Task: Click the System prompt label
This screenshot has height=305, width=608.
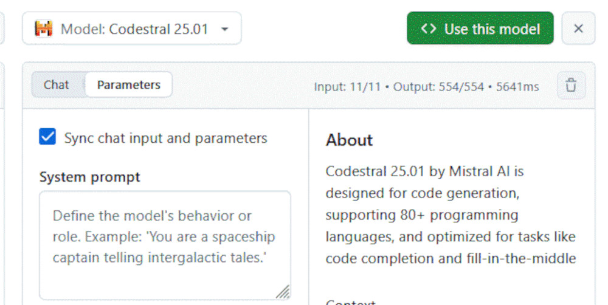Action: coord(89,177)
